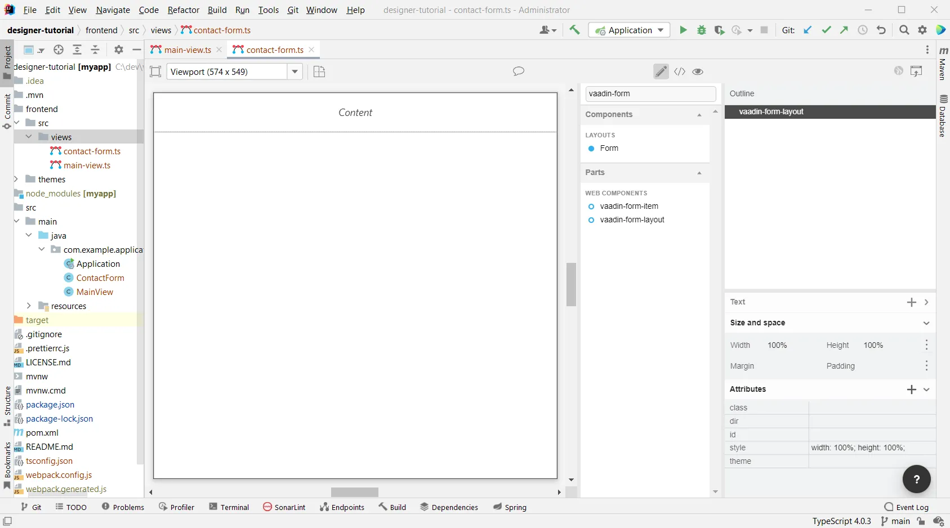
Task: Add a comment via the speech bubble
Action: point(519,71)
